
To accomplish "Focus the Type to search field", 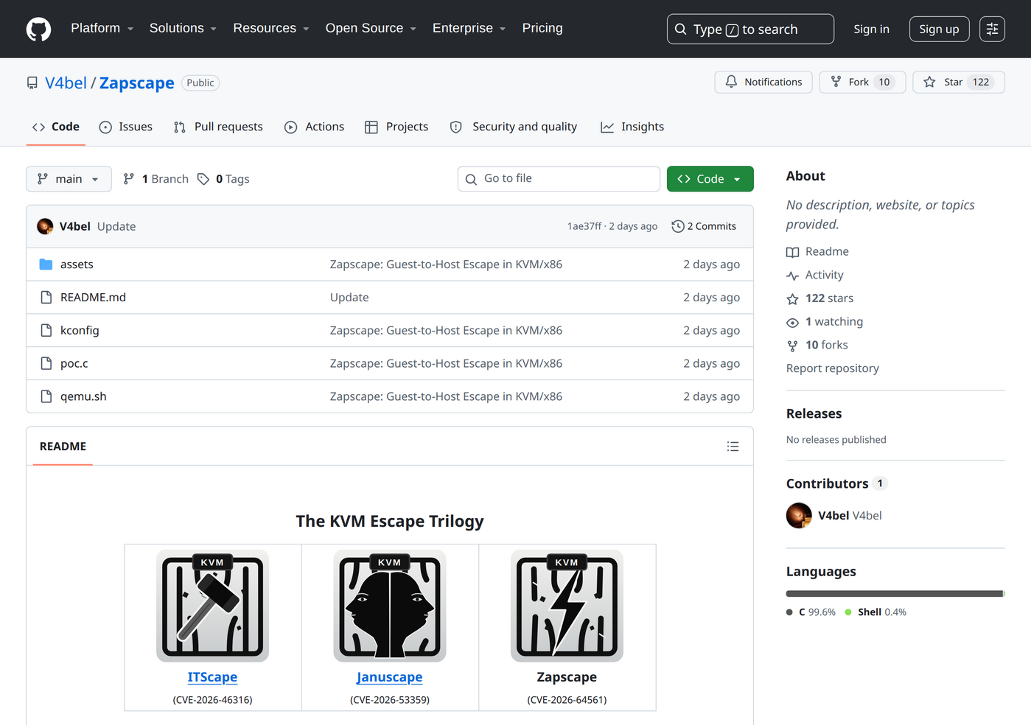I will pyautogui.click(x=750, y=29).
